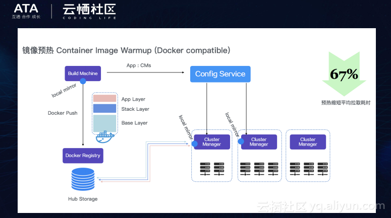Image resolution: width=391 pixels, height=218 pixels.
Task: Click the Docker whale icon
Action: [105, 137]
